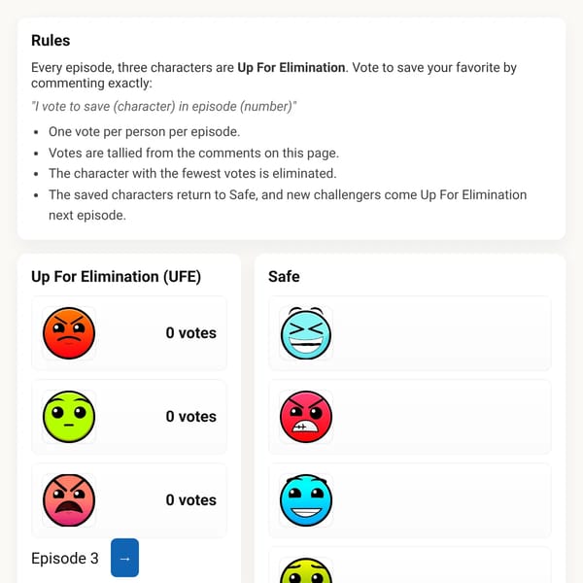The height and width of the screenshot is (583, 583).
Task: Click the Safe section heading
Action: (284, 277)
